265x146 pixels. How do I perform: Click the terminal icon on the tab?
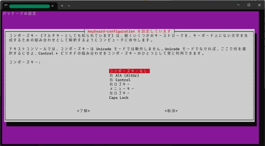pos(6,6)
